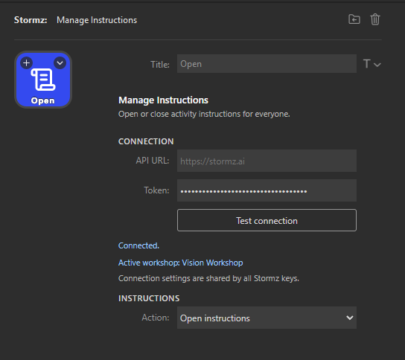405x360 pixels.
Task: Click the trash delete icon
Action: pos(375,19)
